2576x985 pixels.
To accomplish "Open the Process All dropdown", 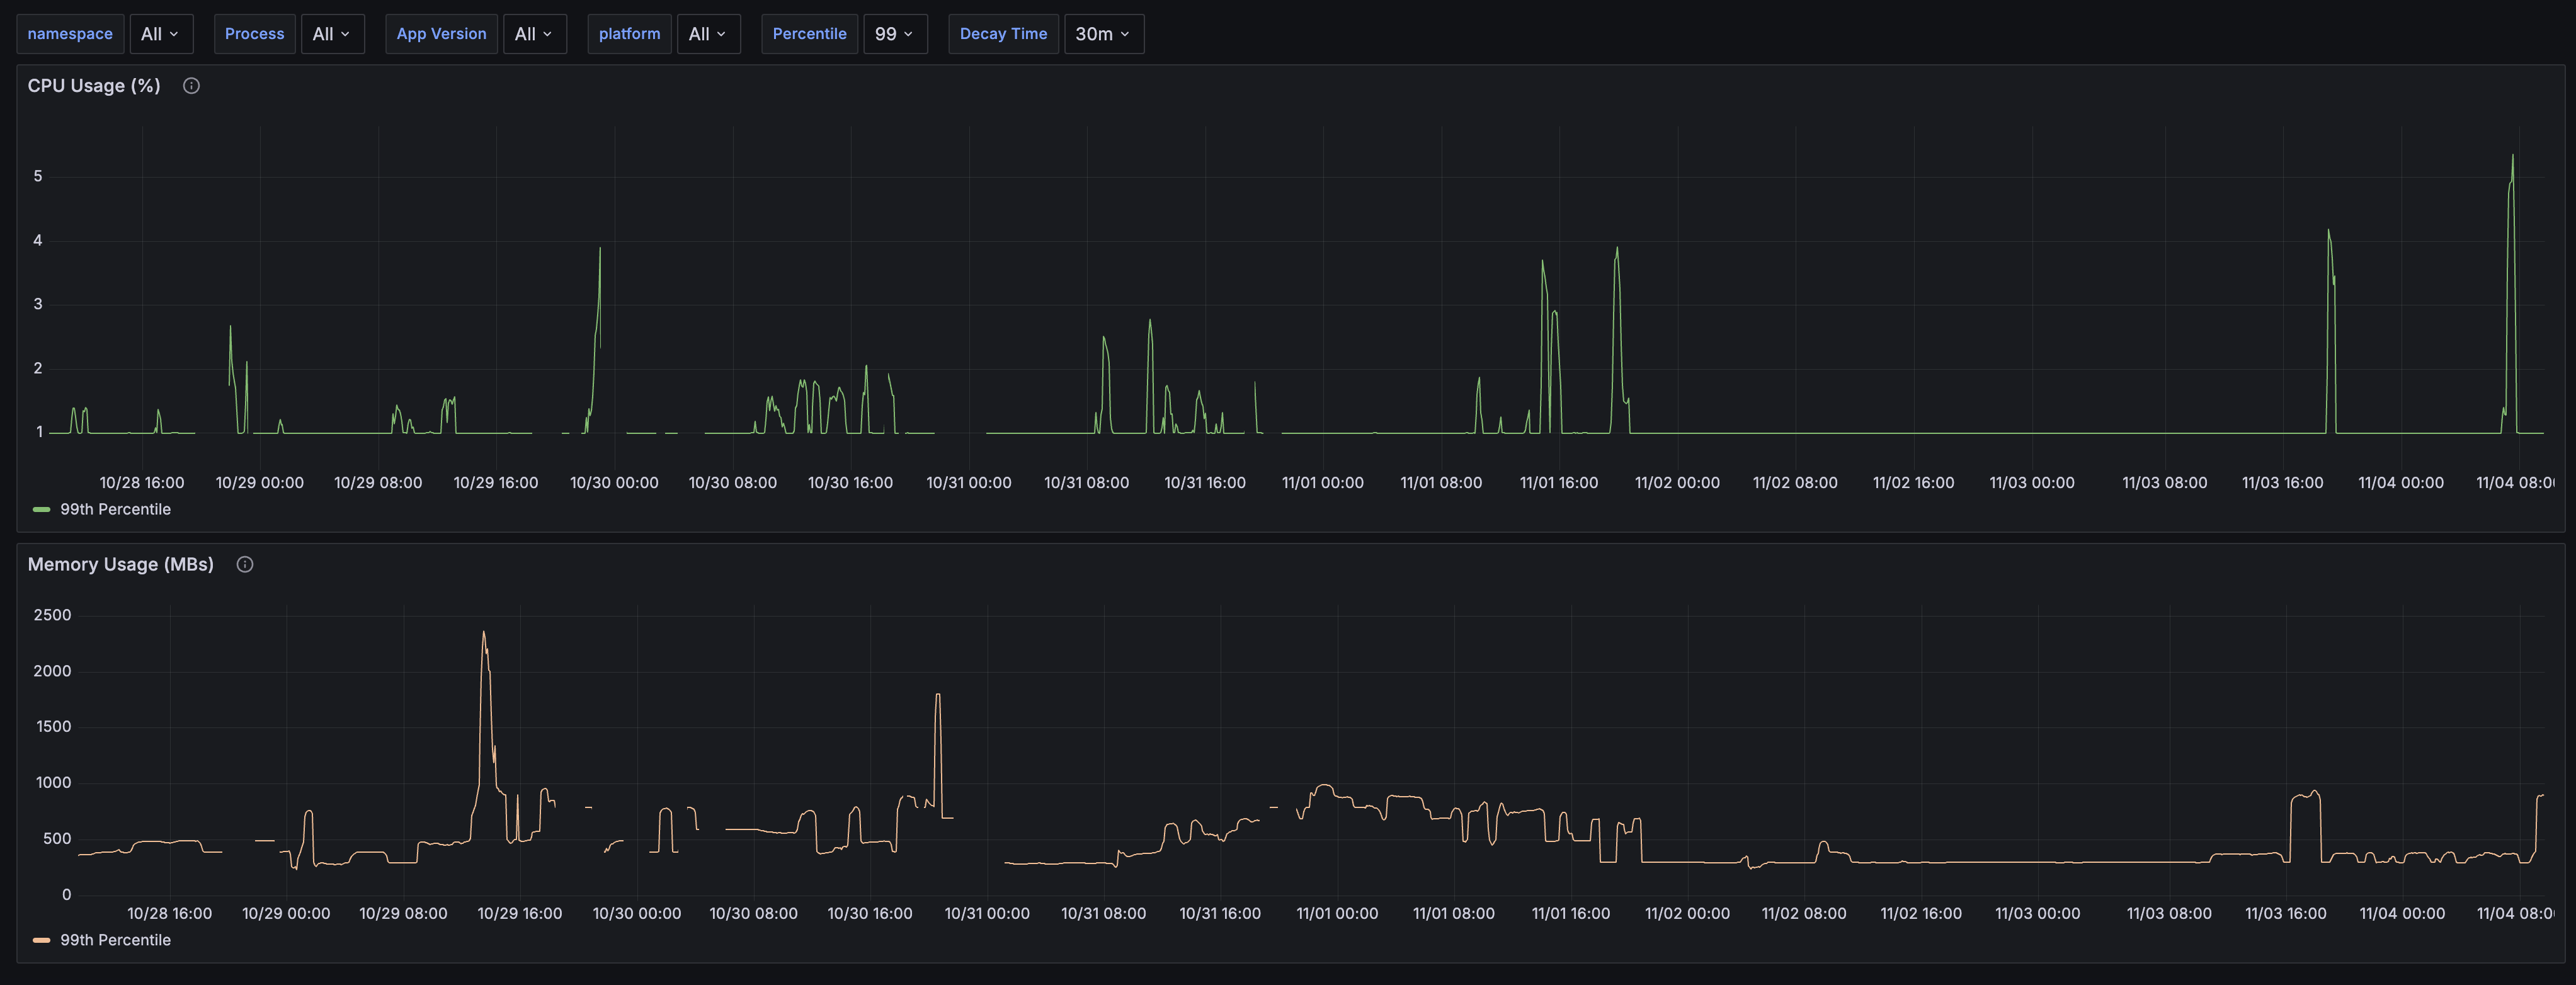I will pos(332,34).
